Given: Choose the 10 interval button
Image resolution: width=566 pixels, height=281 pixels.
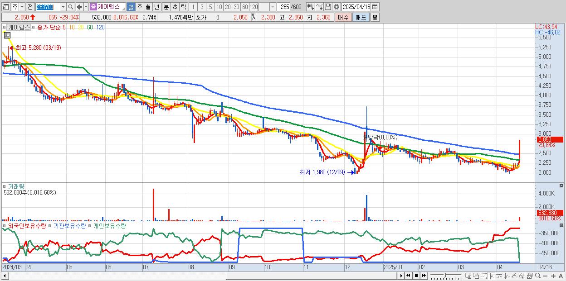Looking at the screenshot, I should (219, 7).
